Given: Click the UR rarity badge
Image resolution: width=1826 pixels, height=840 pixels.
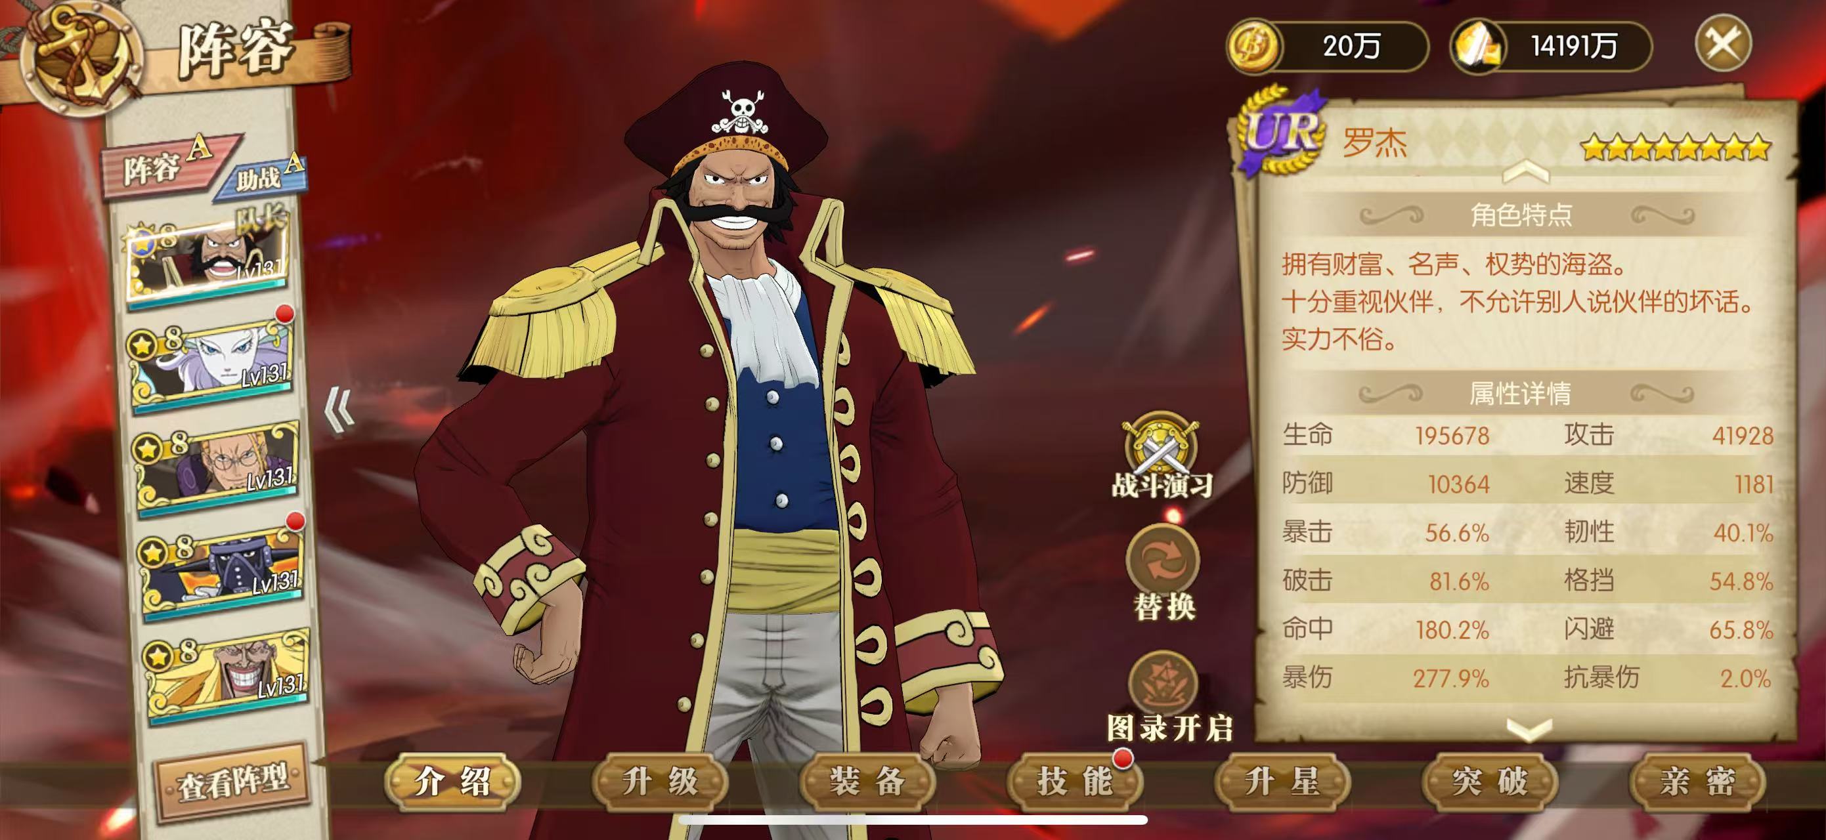Looking at the screenshot, I should click(1282, 131).
